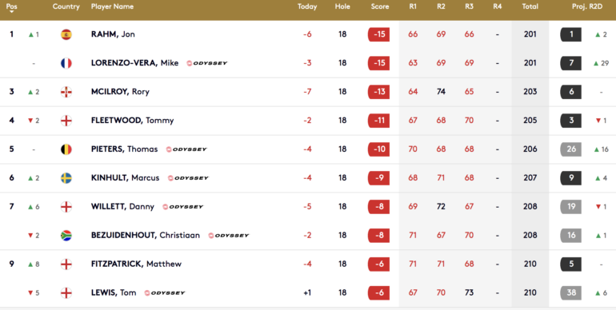Click Pieters' grey projected rank 26 badge

pyautogui.click(x=571, y=149)
